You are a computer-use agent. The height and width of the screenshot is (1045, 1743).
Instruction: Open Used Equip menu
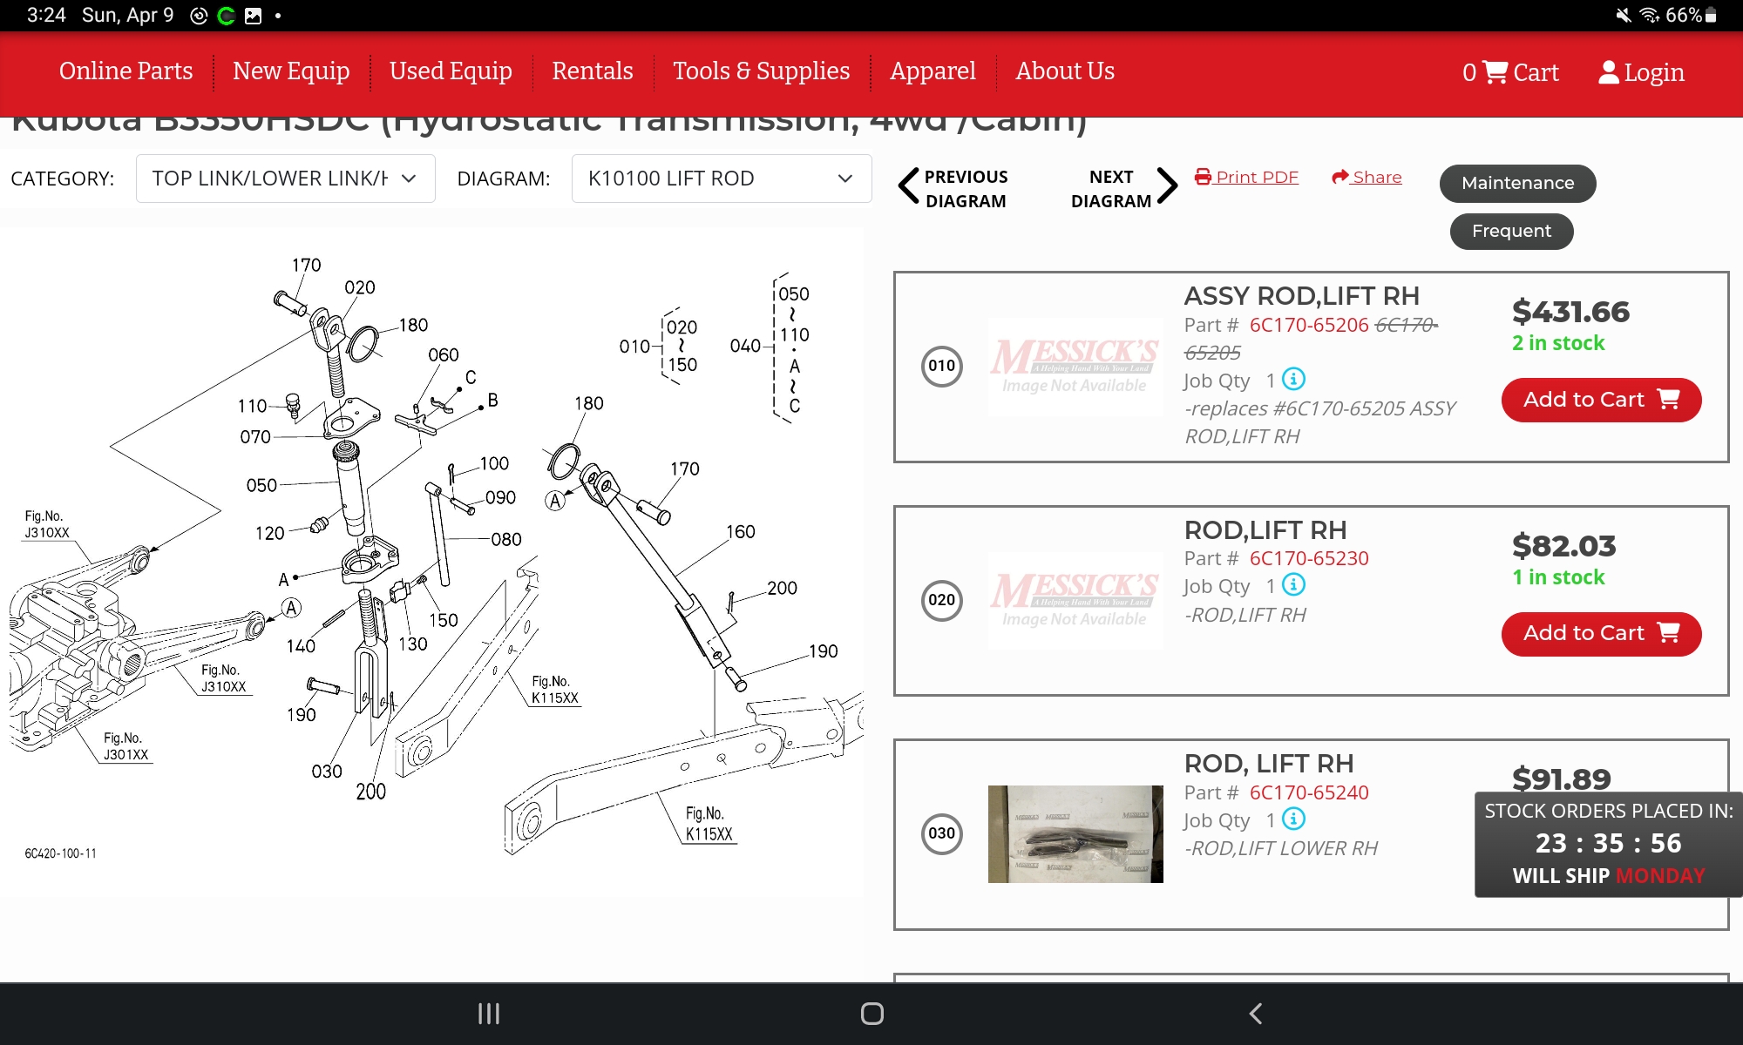pos(451,71)
